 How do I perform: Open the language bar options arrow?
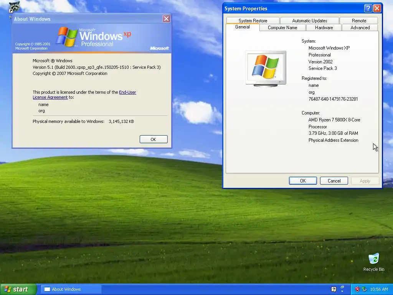click(x=342, y=292)
